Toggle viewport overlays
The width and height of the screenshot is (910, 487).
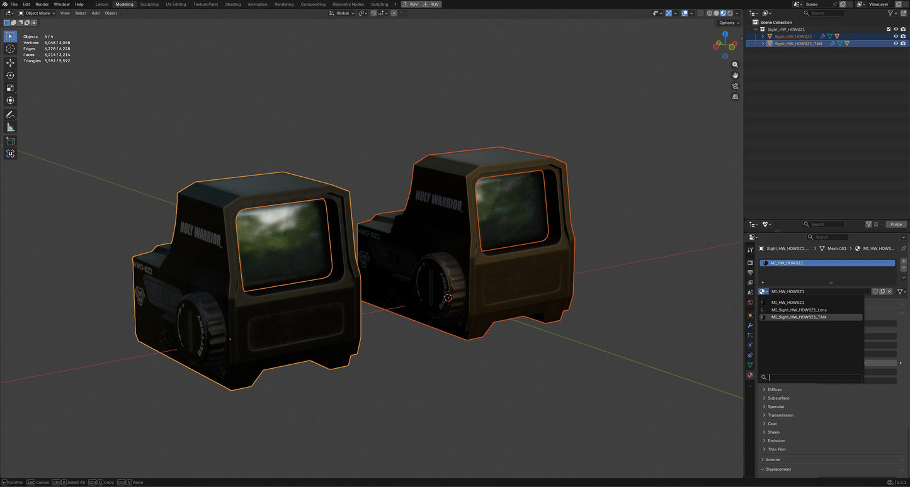tap(685, 13)
